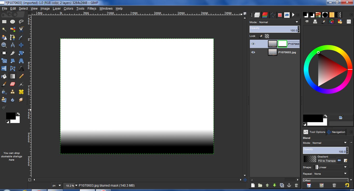The image size is (354, 191).
Task: Open the Repeat dropdown
Action: [x=330, y=174]
